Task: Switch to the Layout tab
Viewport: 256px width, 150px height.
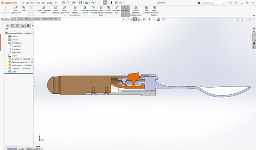Action: [x=13, y=19]
